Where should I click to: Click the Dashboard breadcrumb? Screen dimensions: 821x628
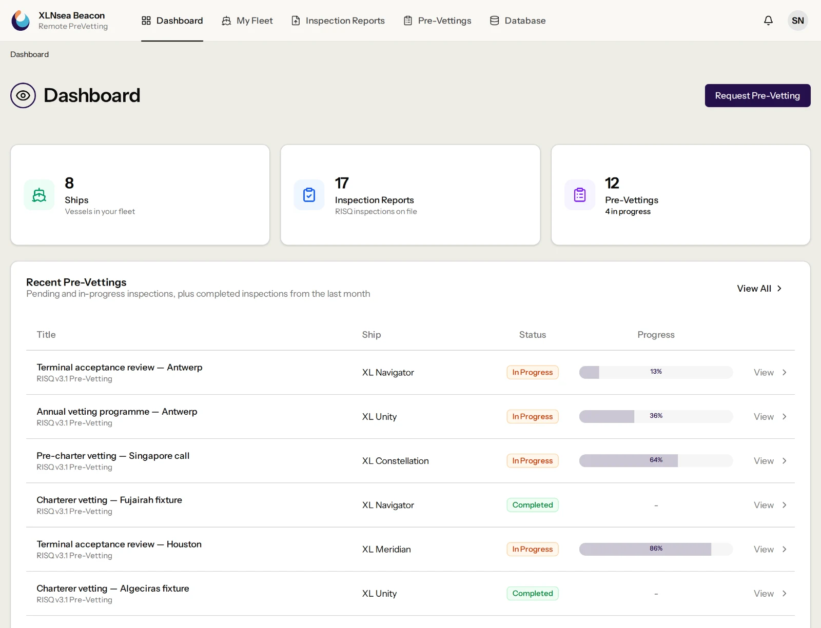tap(30, 54)
